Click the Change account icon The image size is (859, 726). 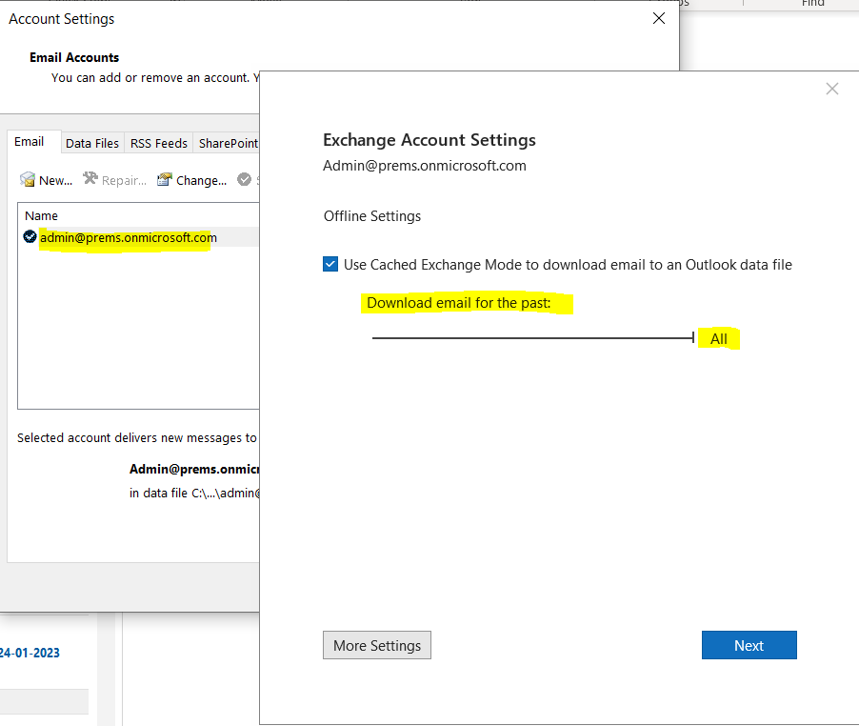point(165,179)
